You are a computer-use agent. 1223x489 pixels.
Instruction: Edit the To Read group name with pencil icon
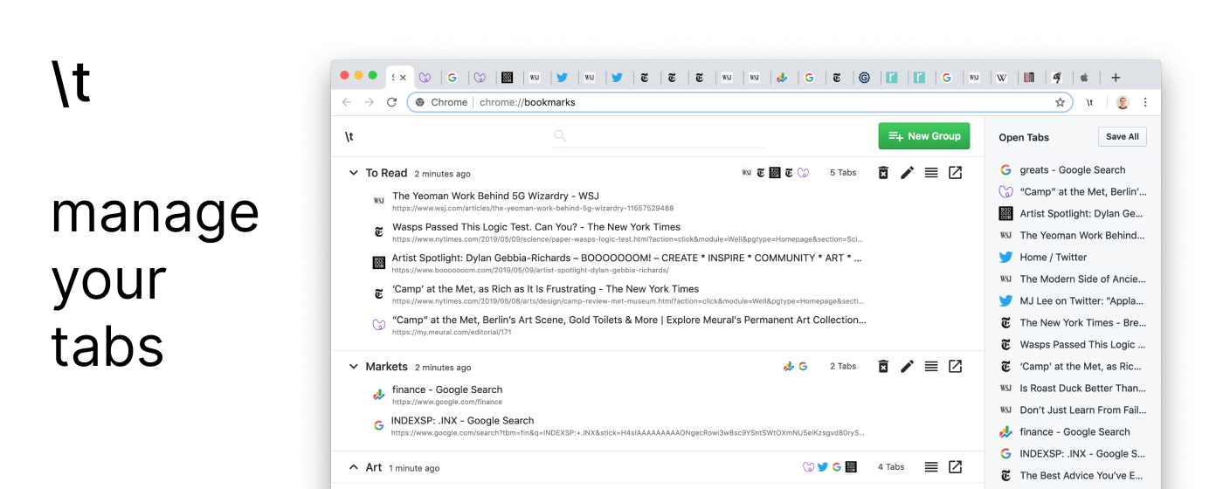coord(907,173)
